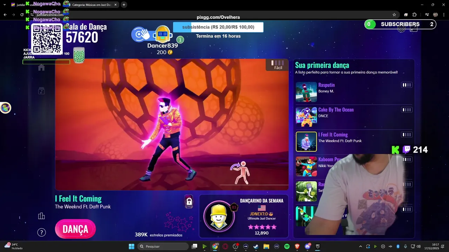
Task: Click the room QR code
Action: (47, 39)
